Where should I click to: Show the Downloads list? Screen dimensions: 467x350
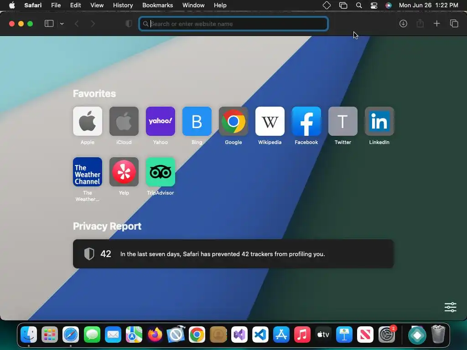coord(403,24)
